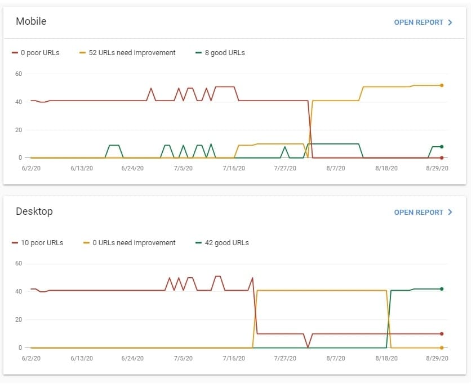The height and width of the screenshot is (388, 476).
Task: Click the '42 good URLs' legend label
Action: click(227, 243)
